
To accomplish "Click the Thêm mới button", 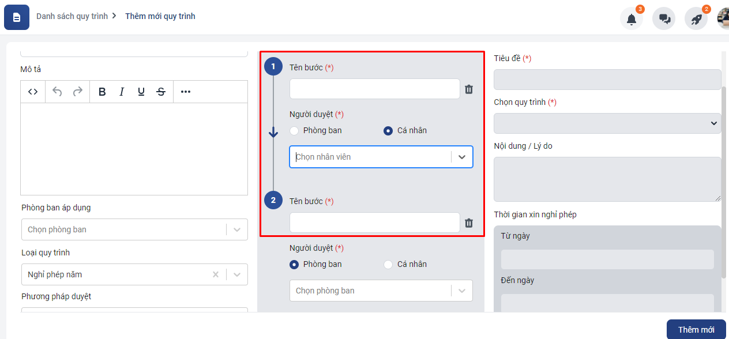I will coord(696,330).
